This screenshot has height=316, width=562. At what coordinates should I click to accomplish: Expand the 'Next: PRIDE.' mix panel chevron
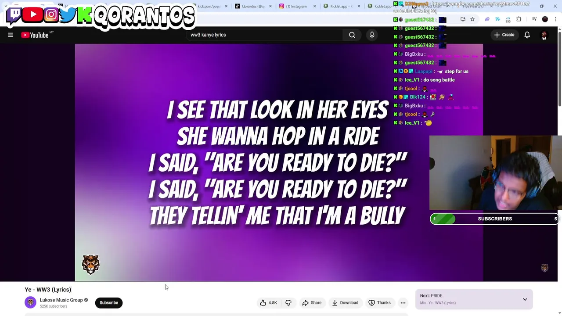tap(525, 299)
